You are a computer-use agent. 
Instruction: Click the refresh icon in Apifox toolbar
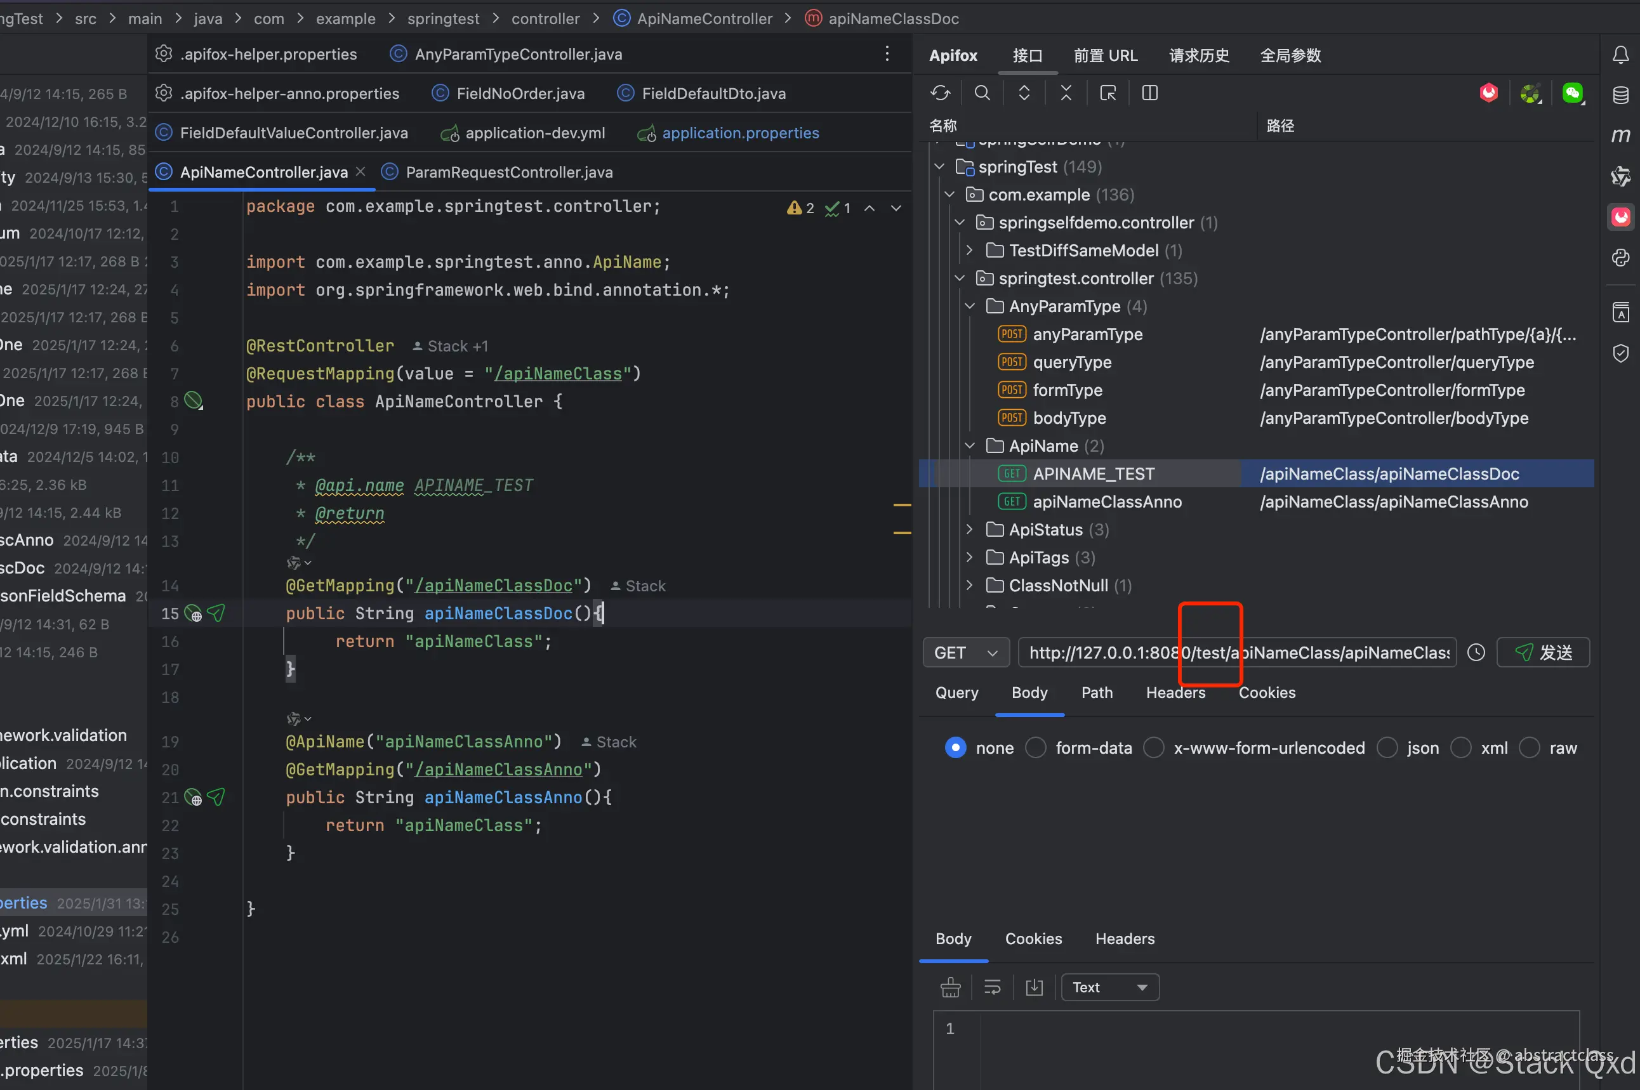pyautogui.click(x=940, y=93)
